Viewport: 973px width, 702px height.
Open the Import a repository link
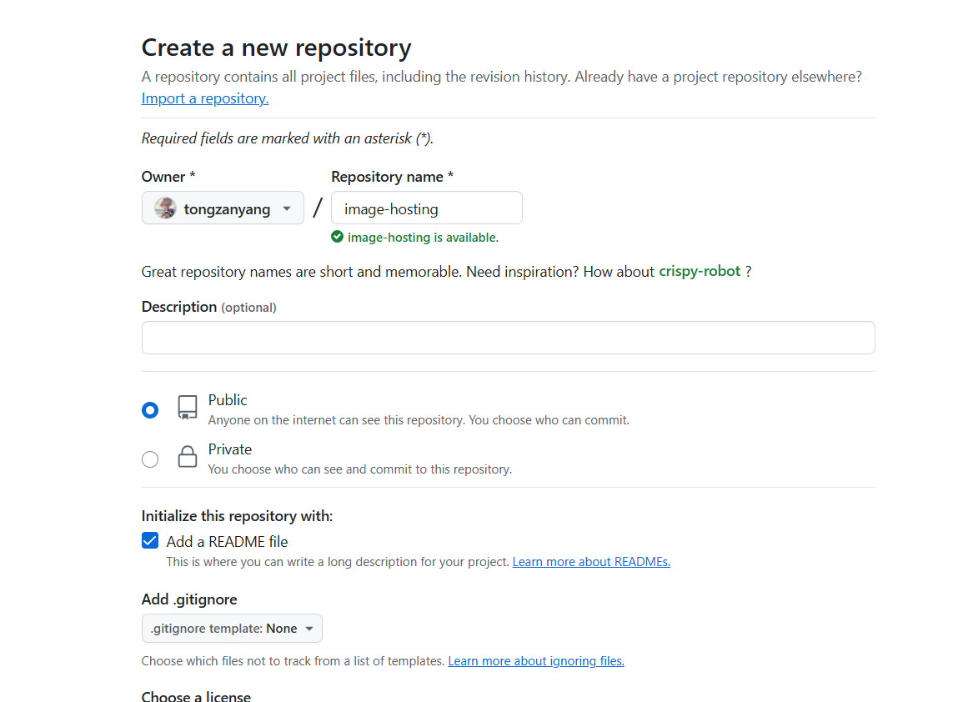click(205, 98)
